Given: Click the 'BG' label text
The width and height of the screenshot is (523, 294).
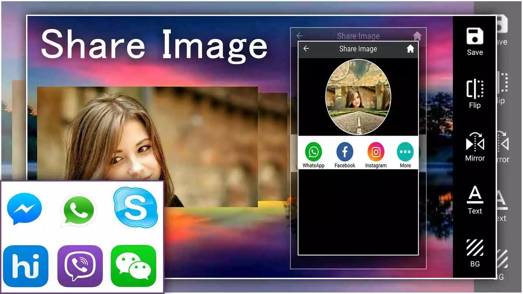Looking at the screenshot, I should 475,264.
